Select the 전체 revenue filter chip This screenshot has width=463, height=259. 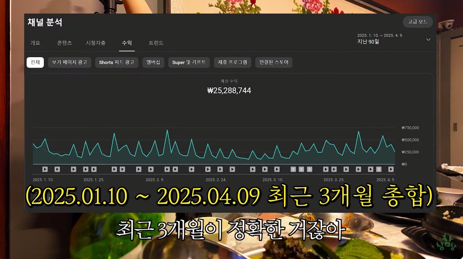[35, 62]
